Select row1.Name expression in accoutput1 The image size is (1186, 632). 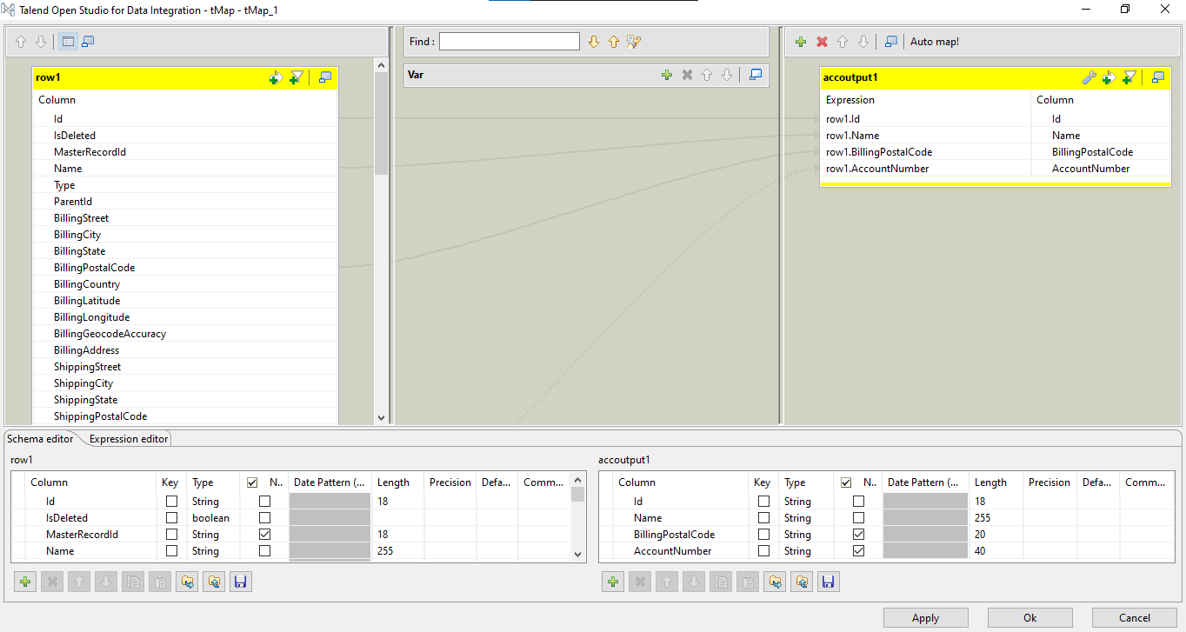point(925,136)
